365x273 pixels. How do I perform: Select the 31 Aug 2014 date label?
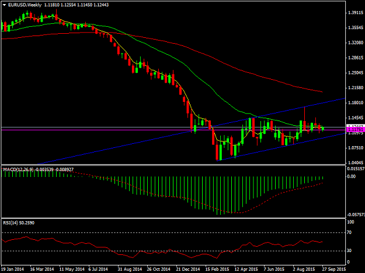point(130,270)
